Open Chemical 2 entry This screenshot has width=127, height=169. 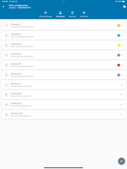[63, 35]
